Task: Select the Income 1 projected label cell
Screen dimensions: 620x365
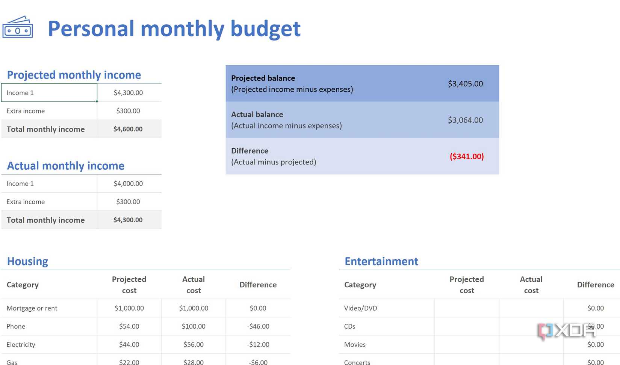Action: [x=49, y=93]
